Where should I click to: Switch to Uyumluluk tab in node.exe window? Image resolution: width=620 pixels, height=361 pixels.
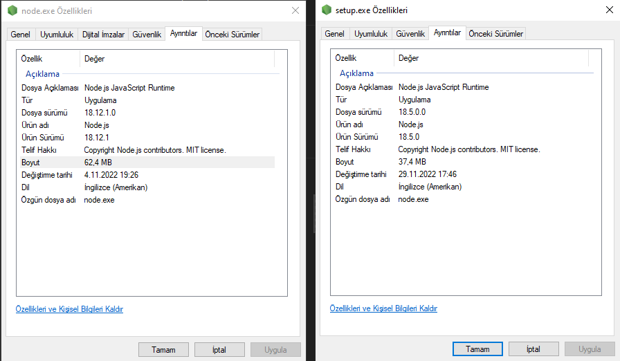pos(57,34)
